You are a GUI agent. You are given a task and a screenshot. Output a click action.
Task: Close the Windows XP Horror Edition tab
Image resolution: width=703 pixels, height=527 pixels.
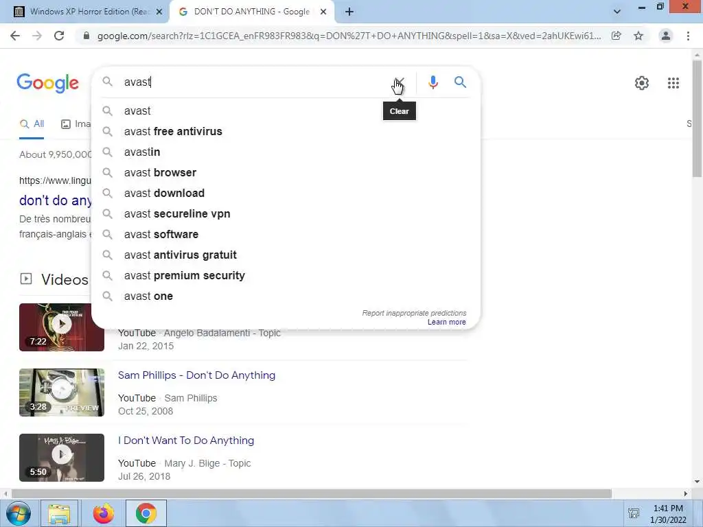pos(159,12)
